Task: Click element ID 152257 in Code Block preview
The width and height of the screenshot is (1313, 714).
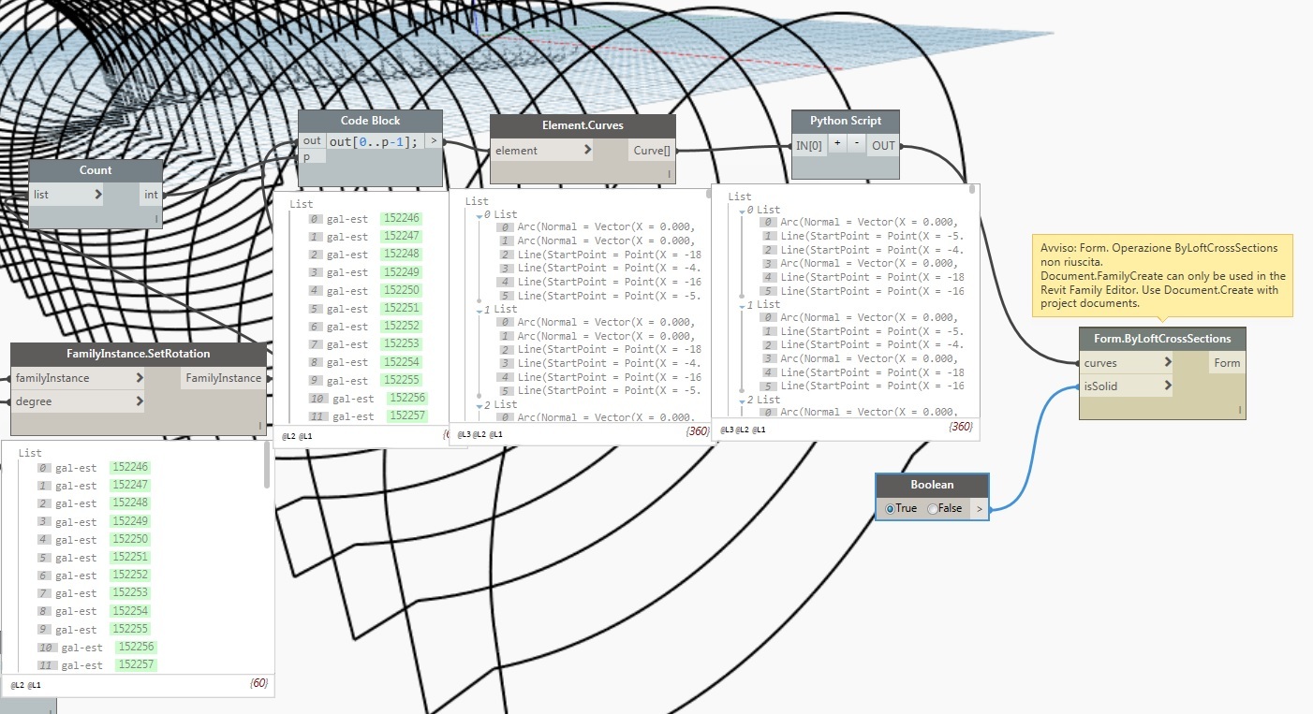Action: 406,416
